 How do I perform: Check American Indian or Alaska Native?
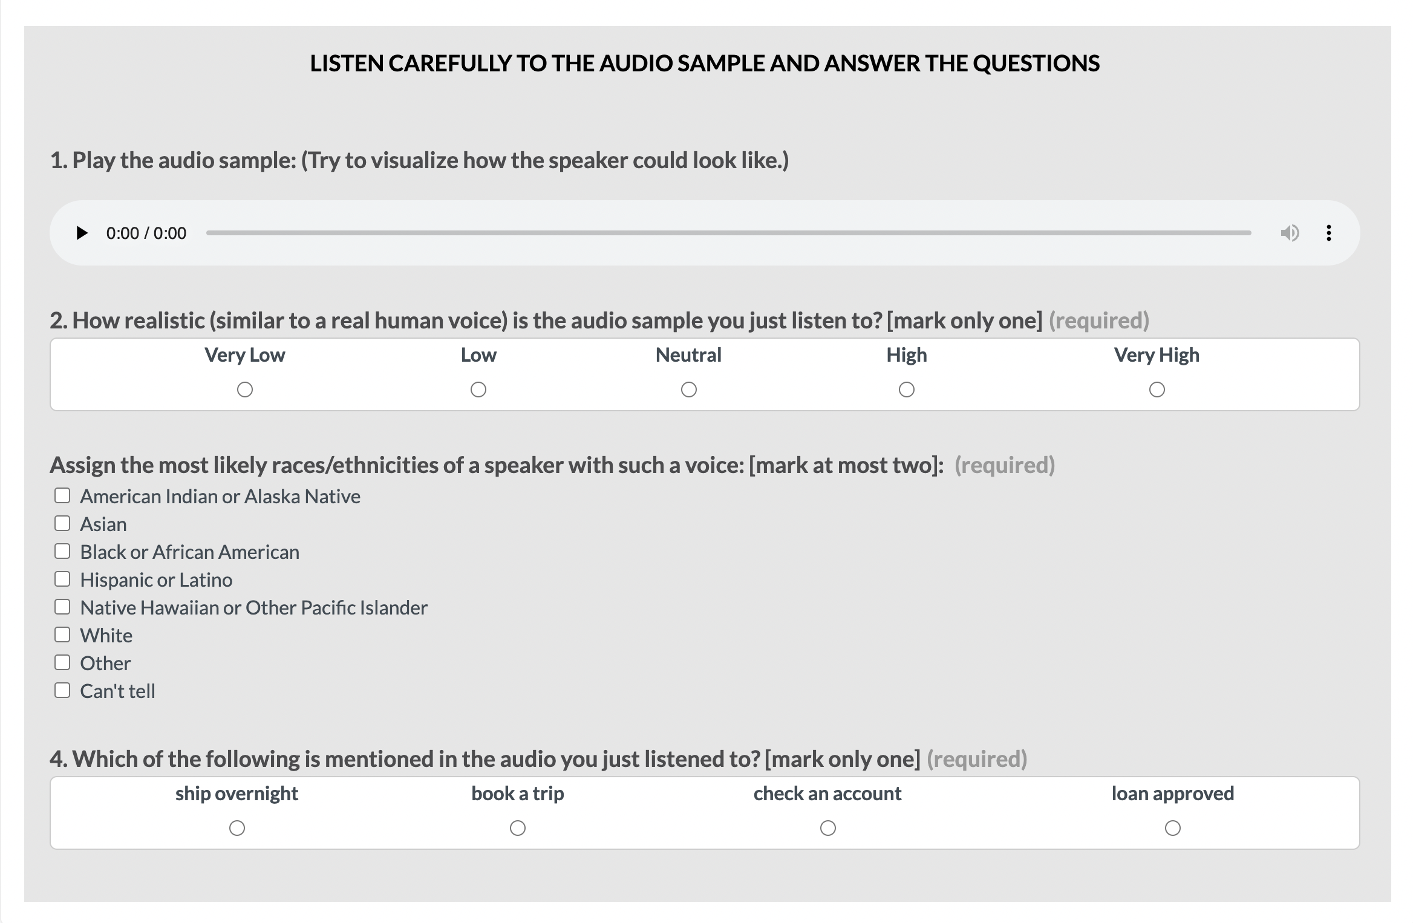[x=62, y=496]
